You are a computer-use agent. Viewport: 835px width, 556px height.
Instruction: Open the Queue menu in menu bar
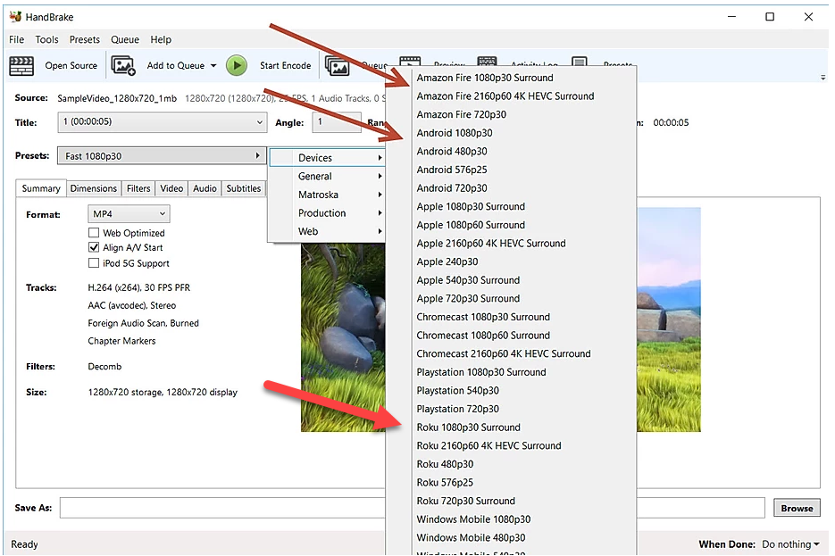(125, 39)
